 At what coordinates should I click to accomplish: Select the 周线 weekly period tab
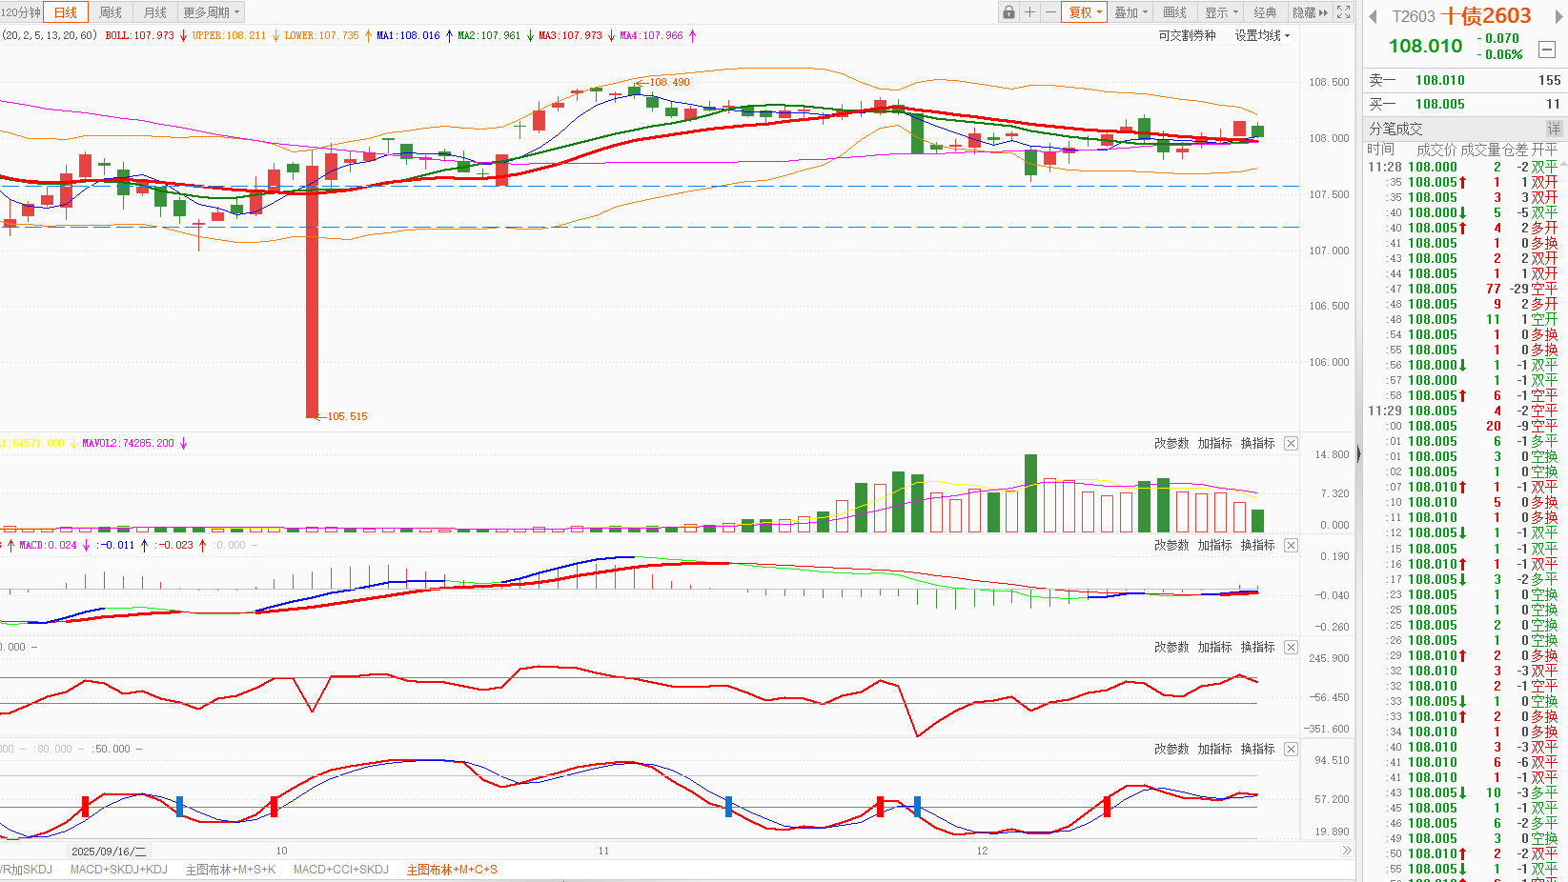(x=111, y=12)
